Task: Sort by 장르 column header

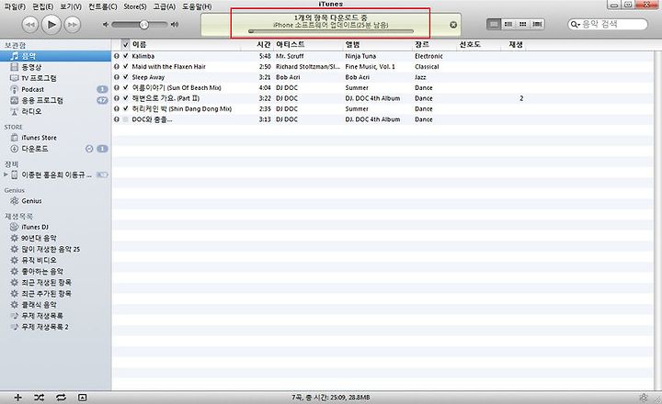Action: click(x=434, y=44)
